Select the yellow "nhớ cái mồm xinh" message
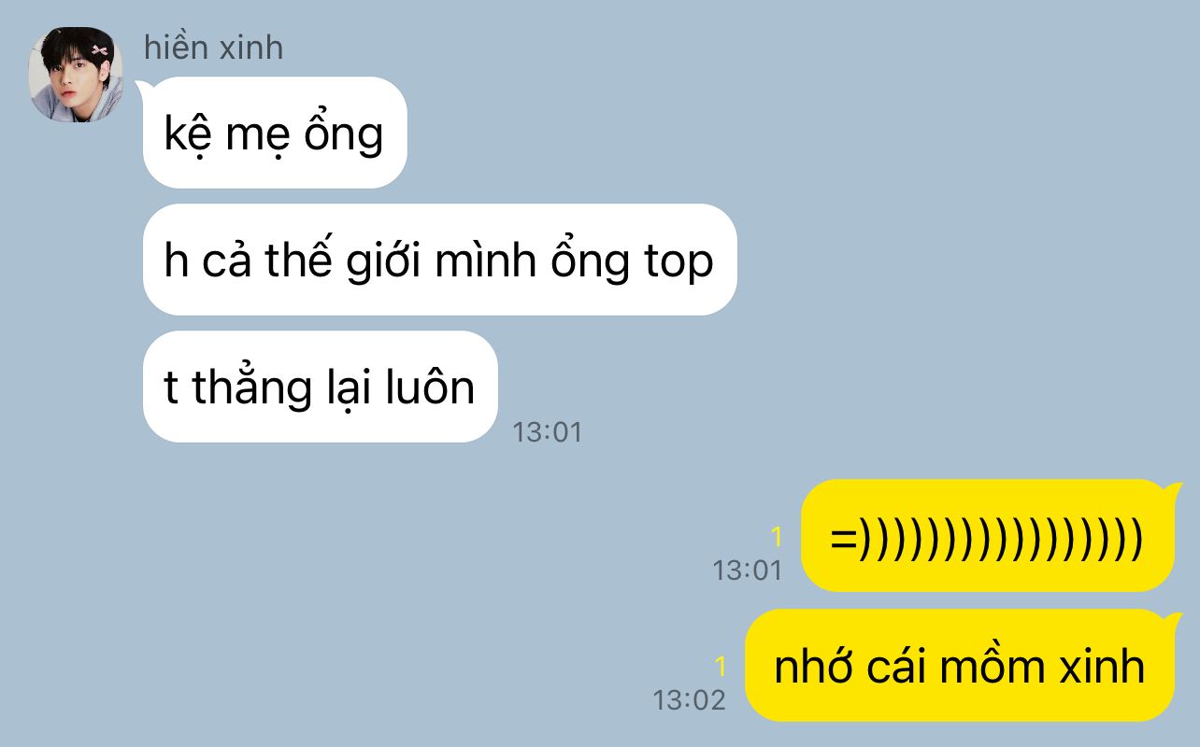 [960, 666]
